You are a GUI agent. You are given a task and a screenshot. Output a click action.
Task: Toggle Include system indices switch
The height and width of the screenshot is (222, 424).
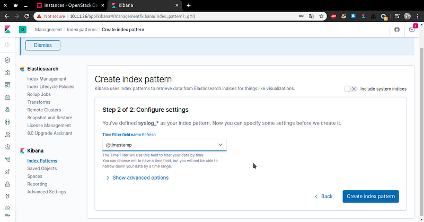click(350, 88)
